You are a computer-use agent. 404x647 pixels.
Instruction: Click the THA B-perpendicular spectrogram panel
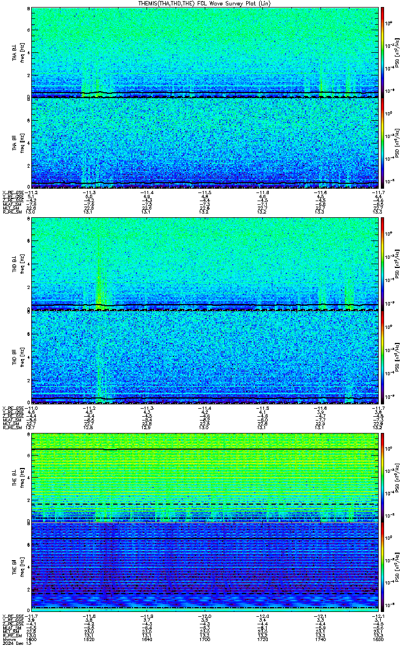coord(205,53)
